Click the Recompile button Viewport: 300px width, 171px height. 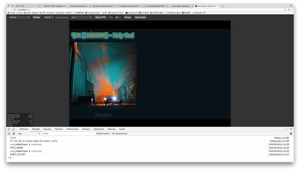pos(140,17)
